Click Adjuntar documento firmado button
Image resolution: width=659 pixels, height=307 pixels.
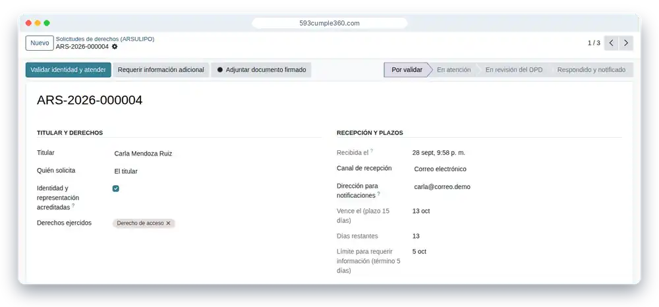pyautogui.click(x=261, y=70)
